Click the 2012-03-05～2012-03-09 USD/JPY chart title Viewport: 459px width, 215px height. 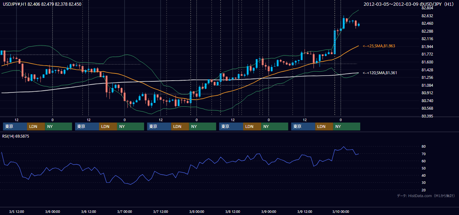(409, 4)
